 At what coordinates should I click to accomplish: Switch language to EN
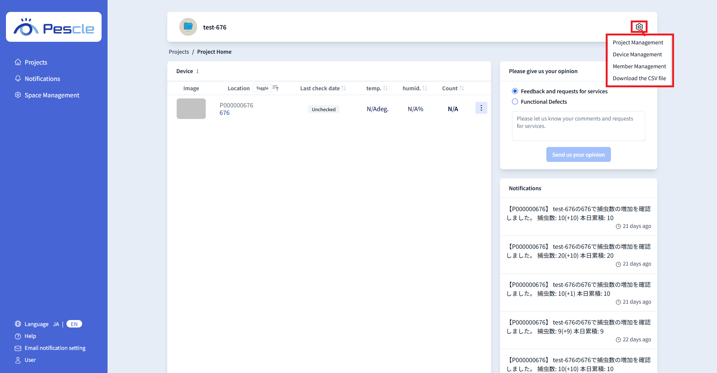74,324
